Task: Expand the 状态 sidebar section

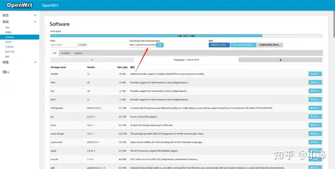Action: [x=20, y=15]
